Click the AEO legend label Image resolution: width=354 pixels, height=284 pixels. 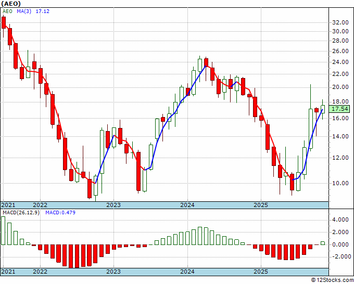pos(7,11)
